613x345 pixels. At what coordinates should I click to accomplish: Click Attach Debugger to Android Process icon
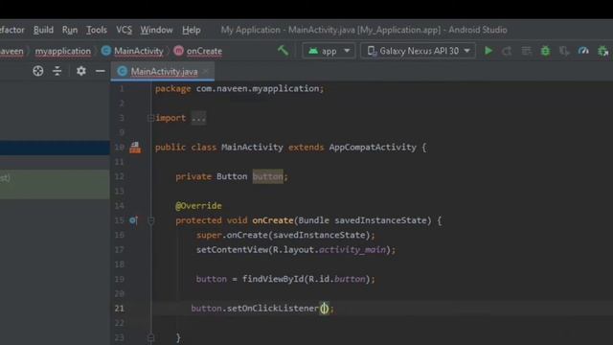(602, 51)
